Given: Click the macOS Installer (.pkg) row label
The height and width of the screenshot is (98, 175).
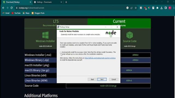Looking at the screenshot, I should point(37,65).
